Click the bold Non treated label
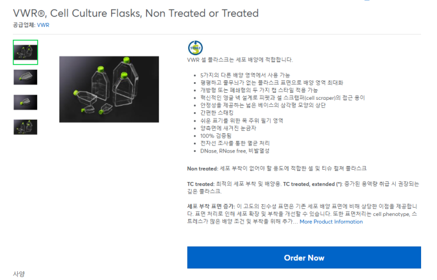 click(x=202, y=168)
